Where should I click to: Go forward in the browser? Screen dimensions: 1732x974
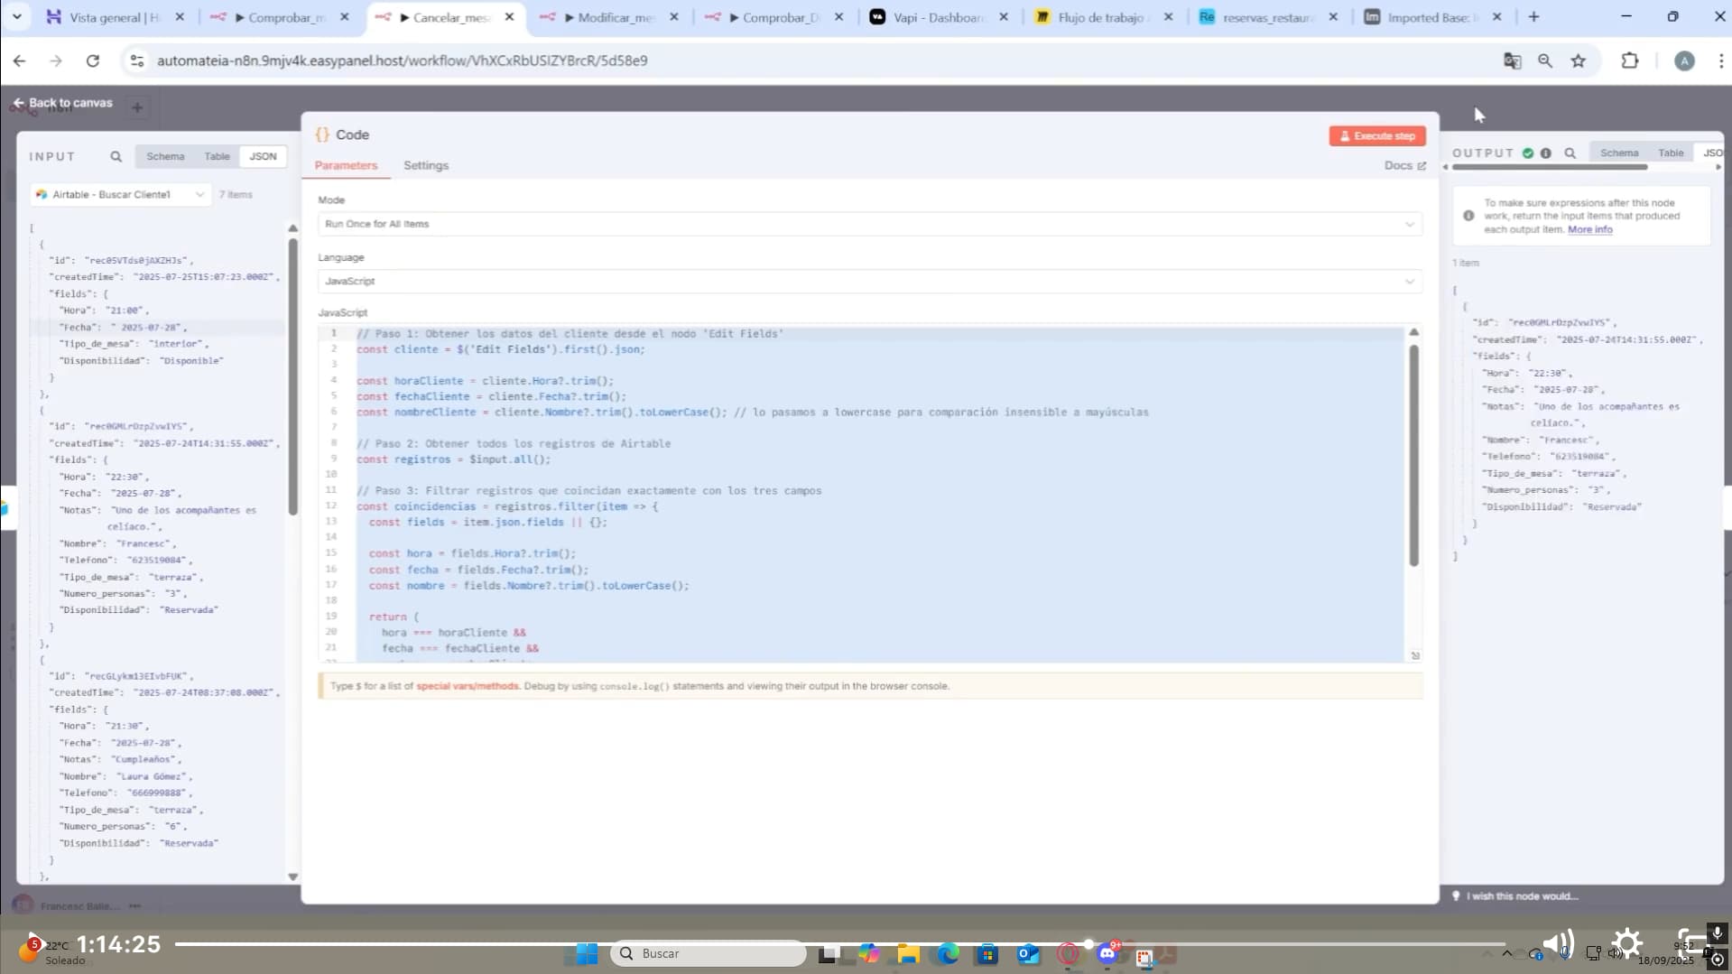(x=56, y=60)
